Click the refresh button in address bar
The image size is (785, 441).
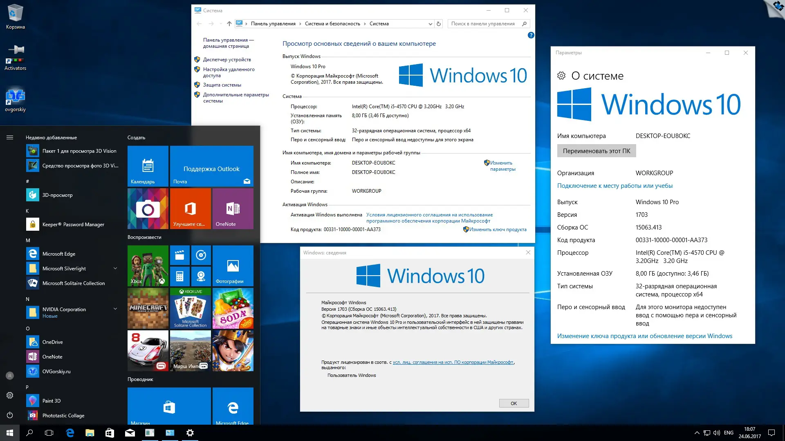click(x=439, y=24)
